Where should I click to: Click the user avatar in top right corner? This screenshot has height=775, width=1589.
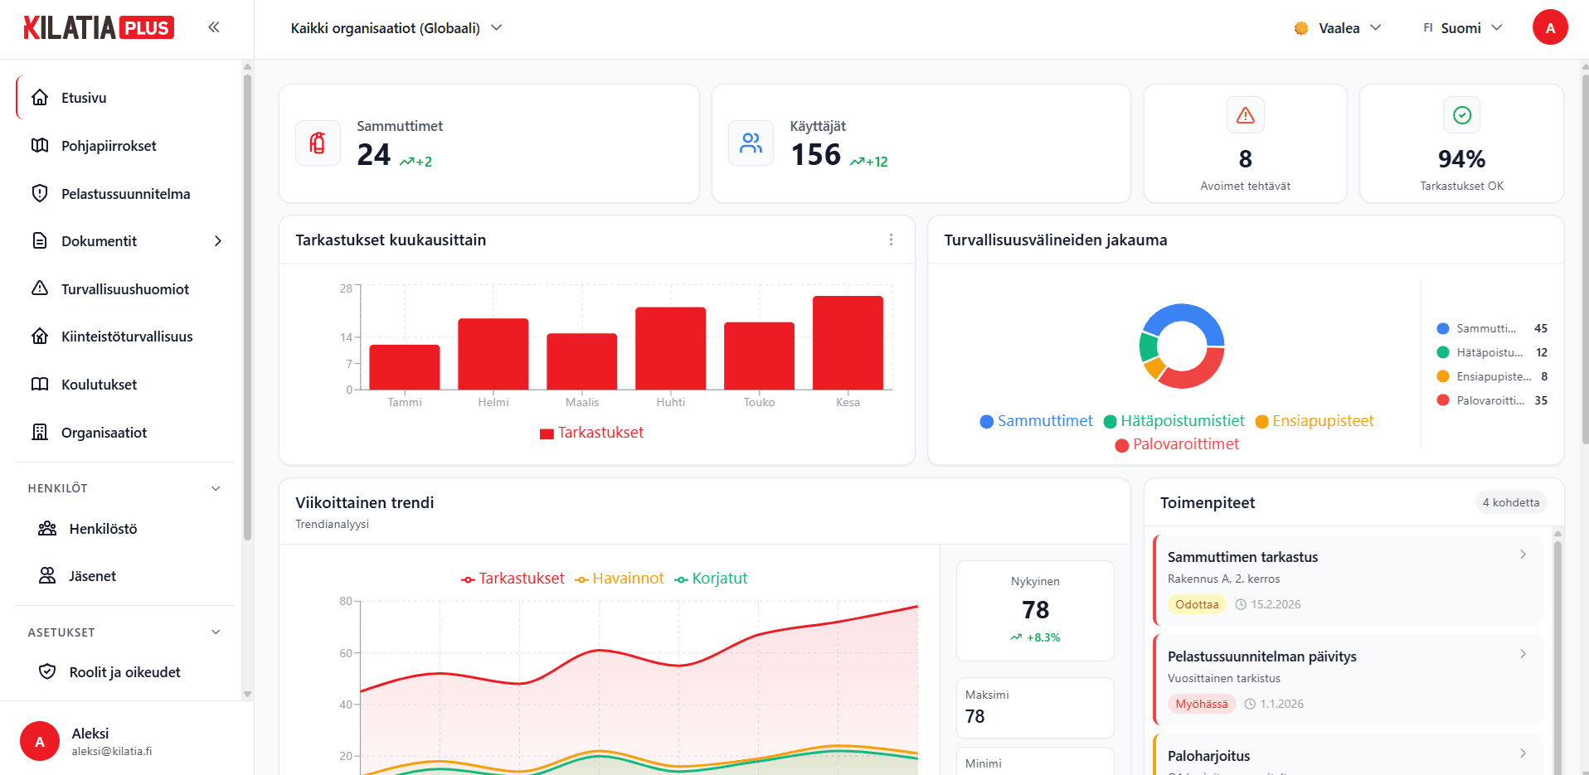click(x=1549, y=27)
